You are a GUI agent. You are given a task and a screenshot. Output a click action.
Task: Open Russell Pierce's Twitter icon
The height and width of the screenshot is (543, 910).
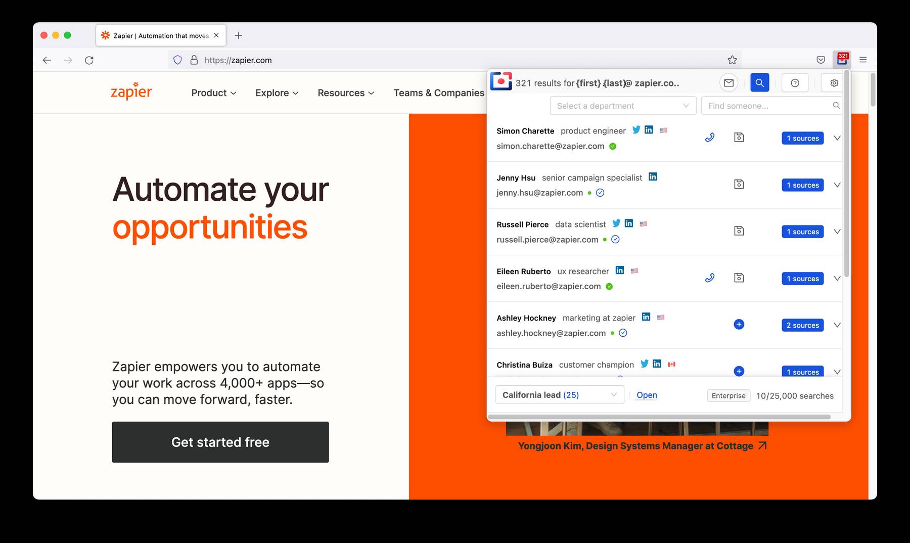click(616, 223)
